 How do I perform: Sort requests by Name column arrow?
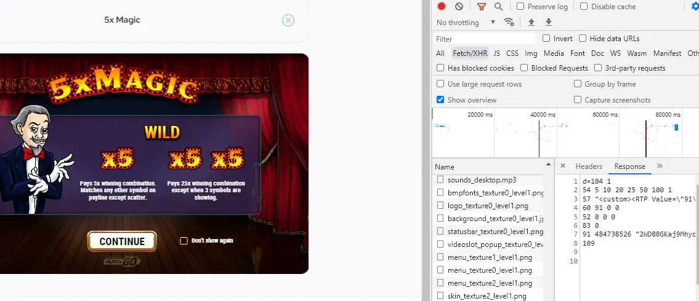tap(548, 165)
